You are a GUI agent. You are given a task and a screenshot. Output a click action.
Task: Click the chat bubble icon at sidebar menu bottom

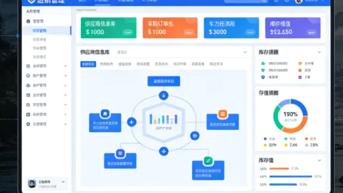pos(28,124)
